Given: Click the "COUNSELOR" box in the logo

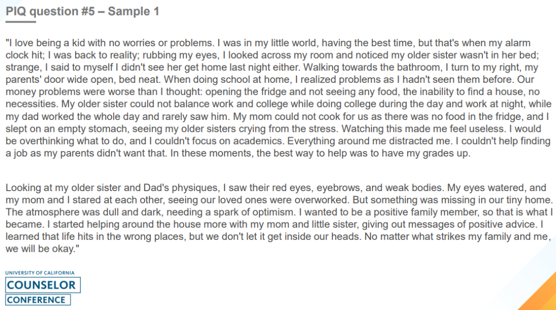Looking at the screenshot, I should pyautogui.click(x=43, y=285).
